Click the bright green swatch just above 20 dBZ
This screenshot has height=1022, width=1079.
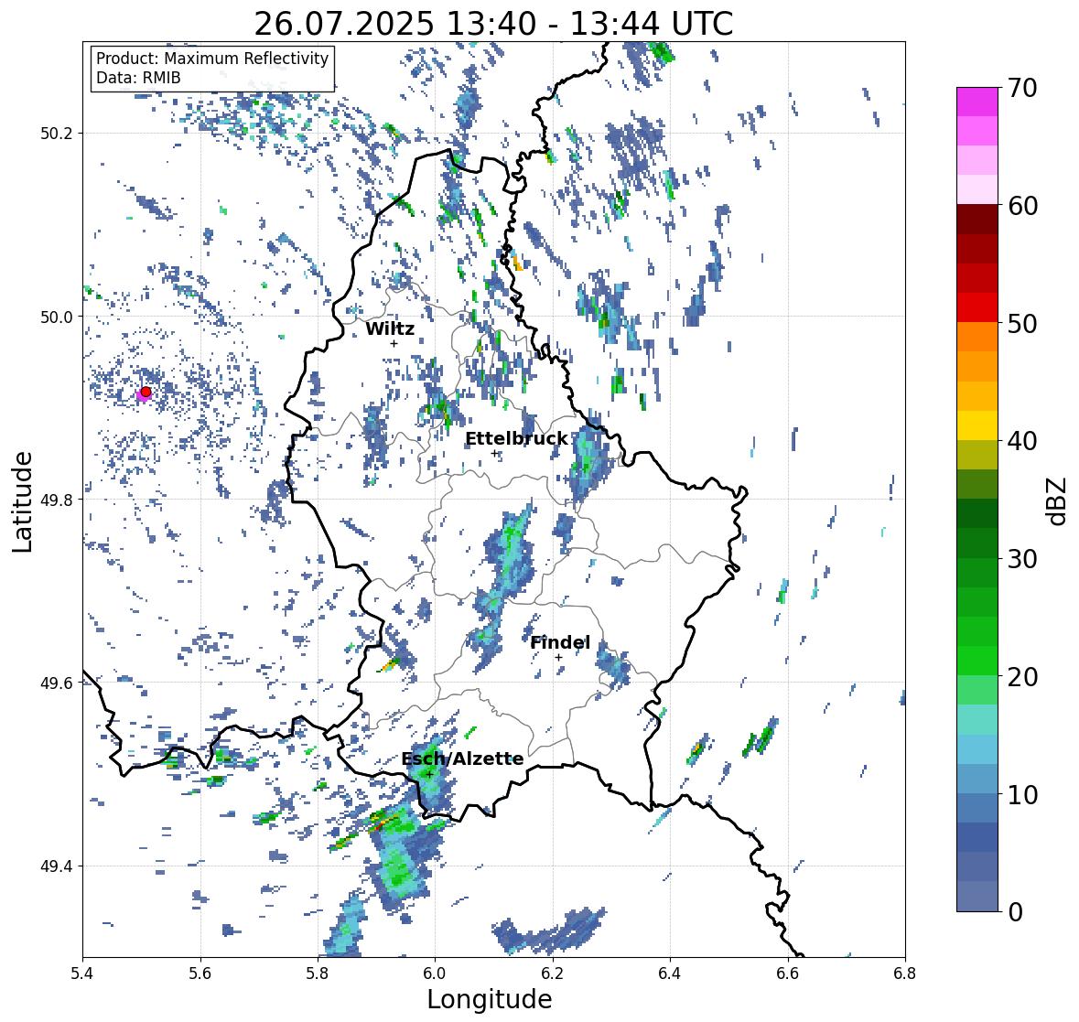[977, 661]
